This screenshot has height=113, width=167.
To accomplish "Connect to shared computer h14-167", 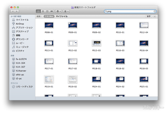I will coord(19,67).
